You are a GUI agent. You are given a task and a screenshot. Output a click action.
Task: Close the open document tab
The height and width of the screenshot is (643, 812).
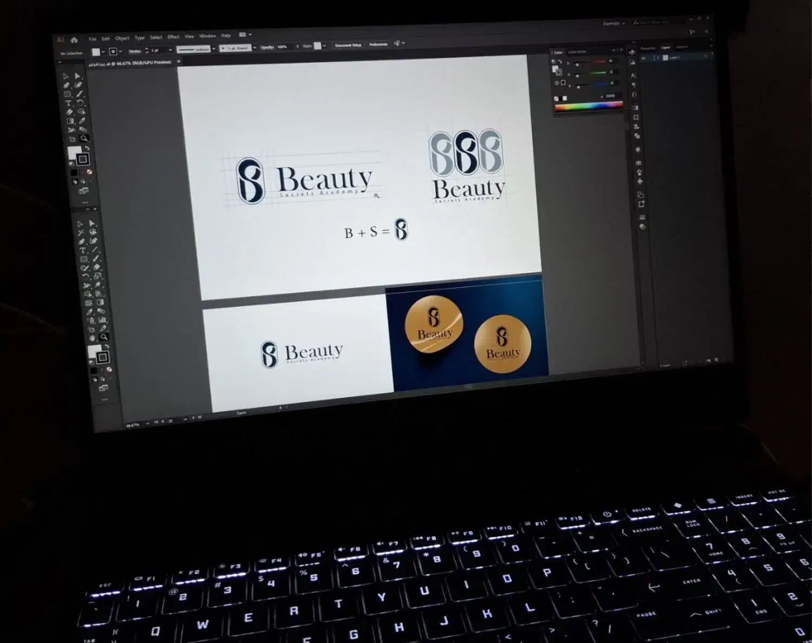[179, 62]
